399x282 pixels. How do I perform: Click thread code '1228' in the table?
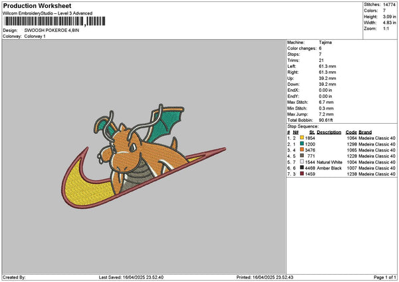point(352,156)
